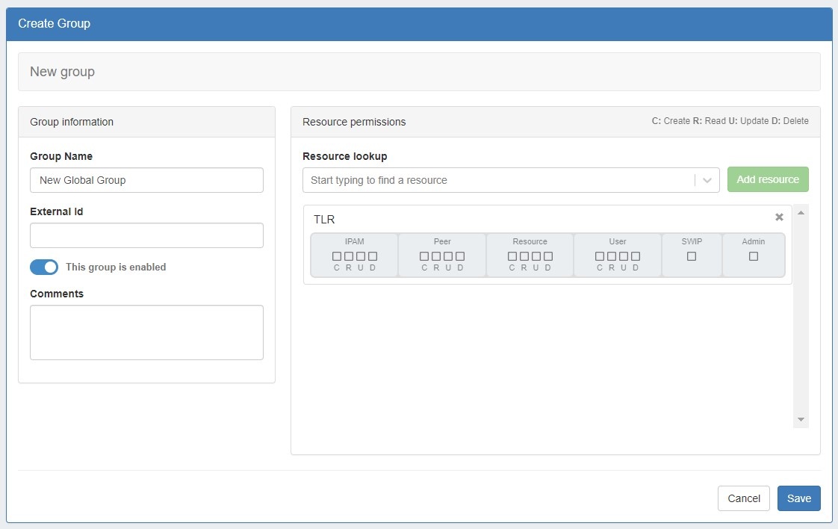
Task: Check the User Create permission box
Action: (600, 256)
